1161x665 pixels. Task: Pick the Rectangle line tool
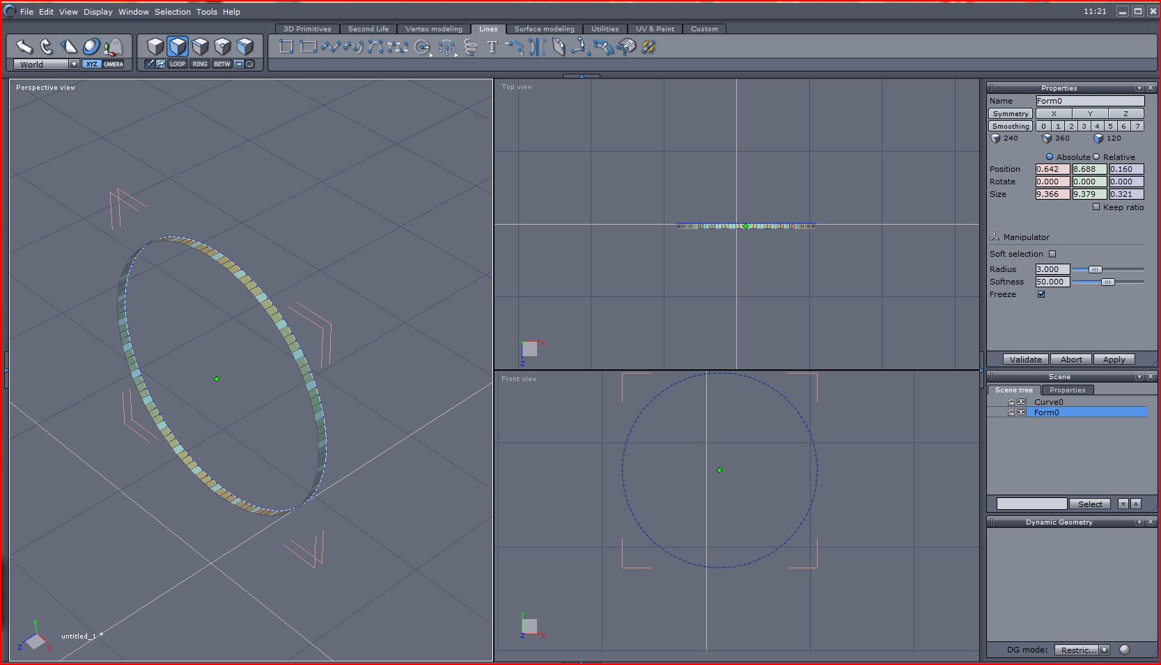click(x=308, y=47)
